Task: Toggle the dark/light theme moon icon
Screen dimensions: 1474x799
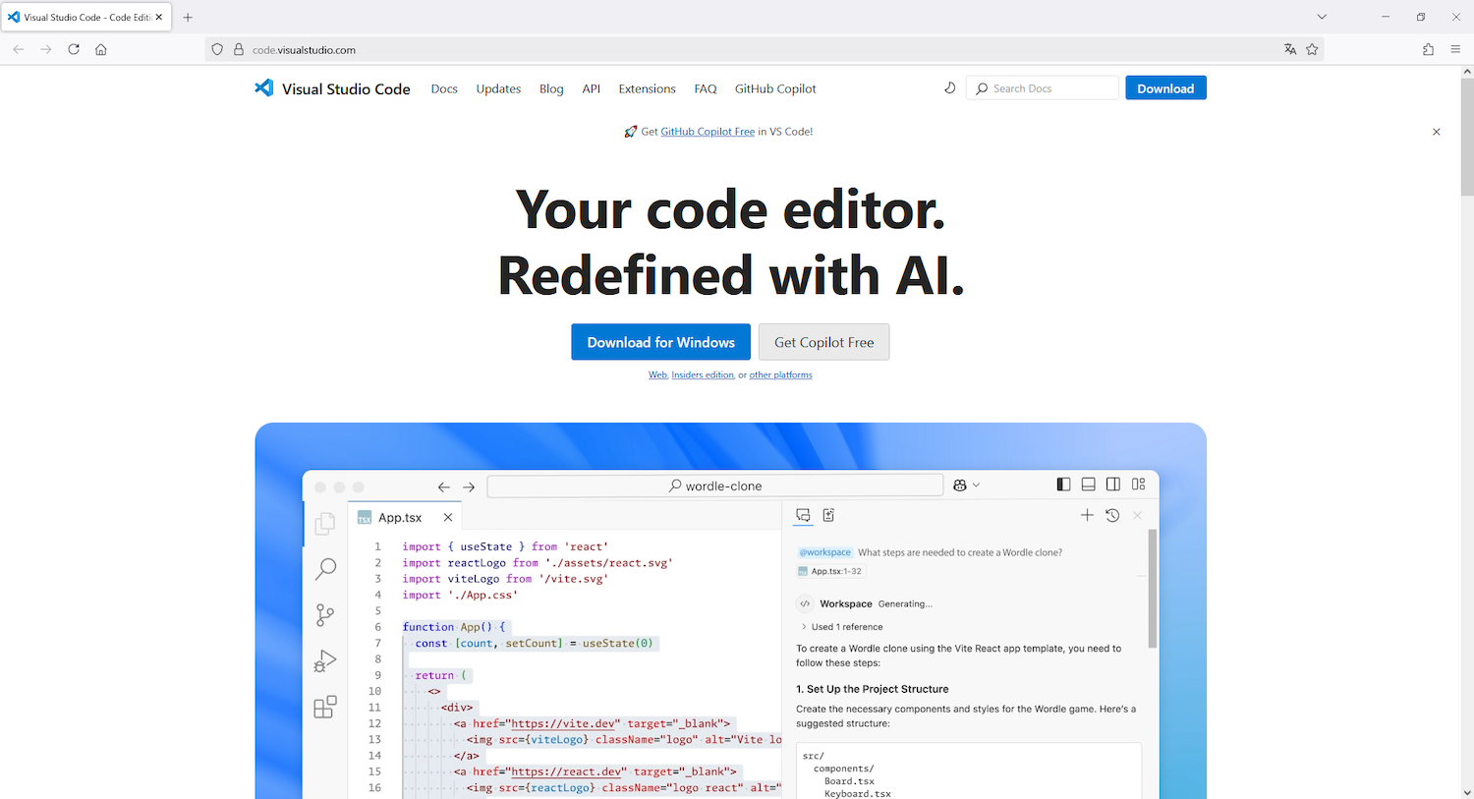Action: (949, 88)
